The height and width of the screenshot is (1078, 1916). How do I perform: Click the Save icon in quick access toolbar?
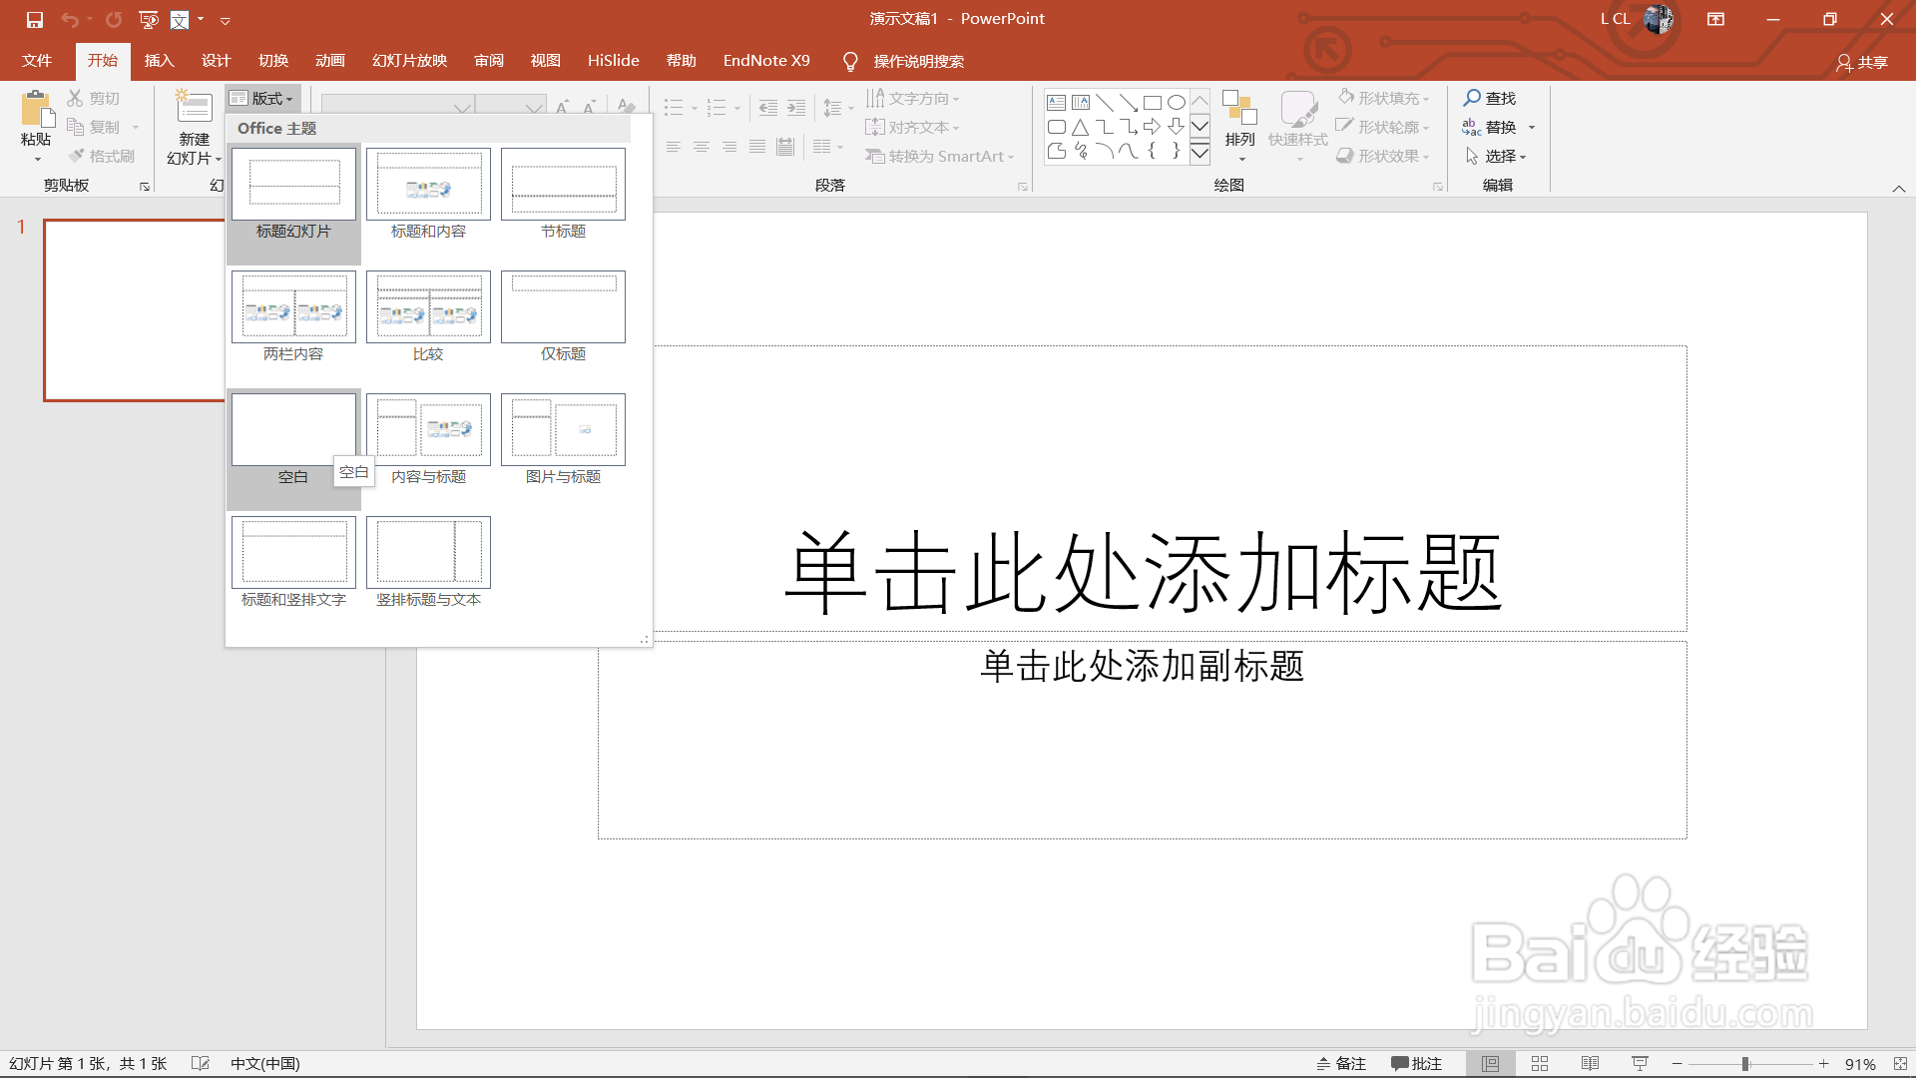click(34, 19)
